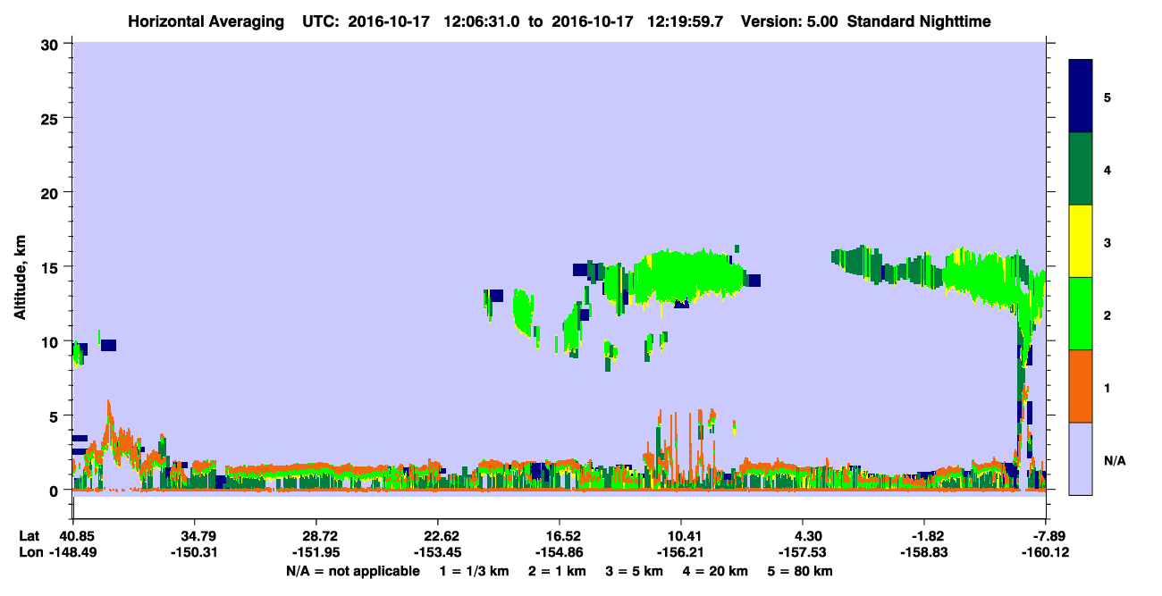The width and height of the screenshot is (1162, 596).
Task: Click longitude value -150.31
Action: click(194, 553)
